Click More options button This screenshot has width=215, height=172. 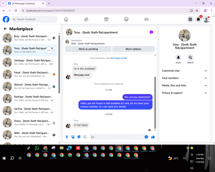(x=133, y=49)
